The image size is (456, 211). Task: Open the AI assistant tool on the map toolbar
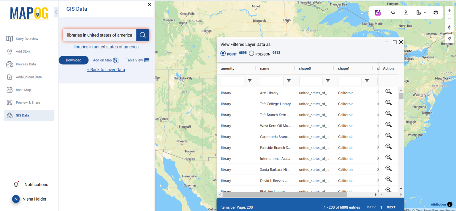tap(378, 12)
